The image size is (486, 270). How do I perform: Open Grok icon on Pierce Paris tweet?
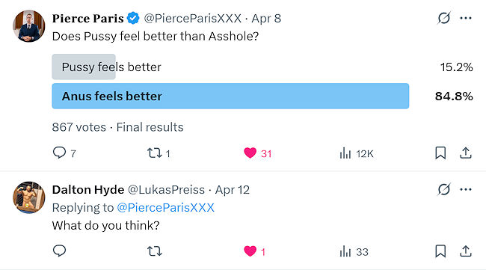pyautogui.click(x=443, y=18)
